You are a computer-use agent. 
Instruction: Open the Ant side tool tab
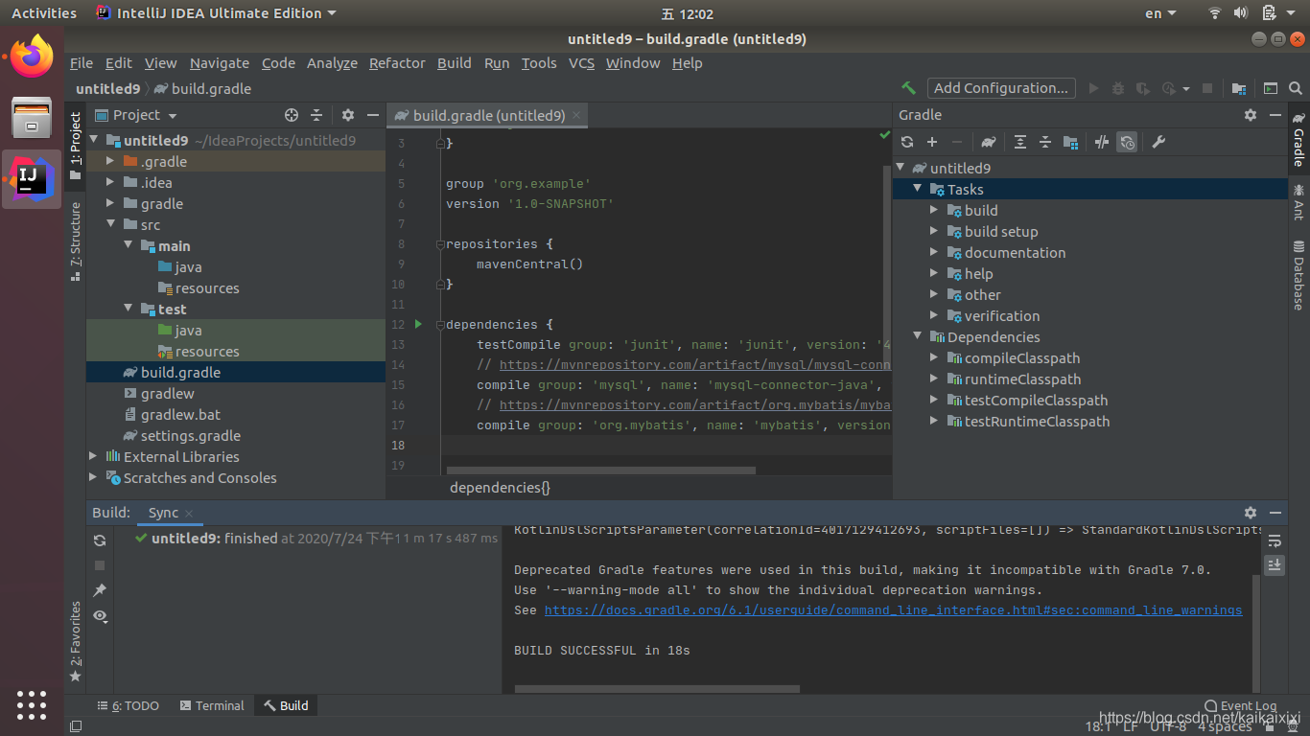(x=1298, y=202)
